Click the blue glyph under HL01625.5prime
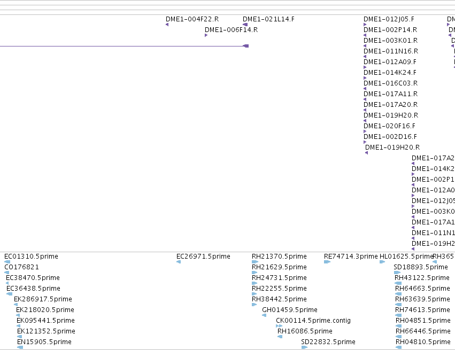Screen dimensions: 455x350 (382, 262)
